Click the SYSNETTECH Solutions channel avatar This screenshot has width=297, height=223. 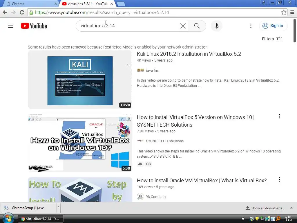pos(140,141)
